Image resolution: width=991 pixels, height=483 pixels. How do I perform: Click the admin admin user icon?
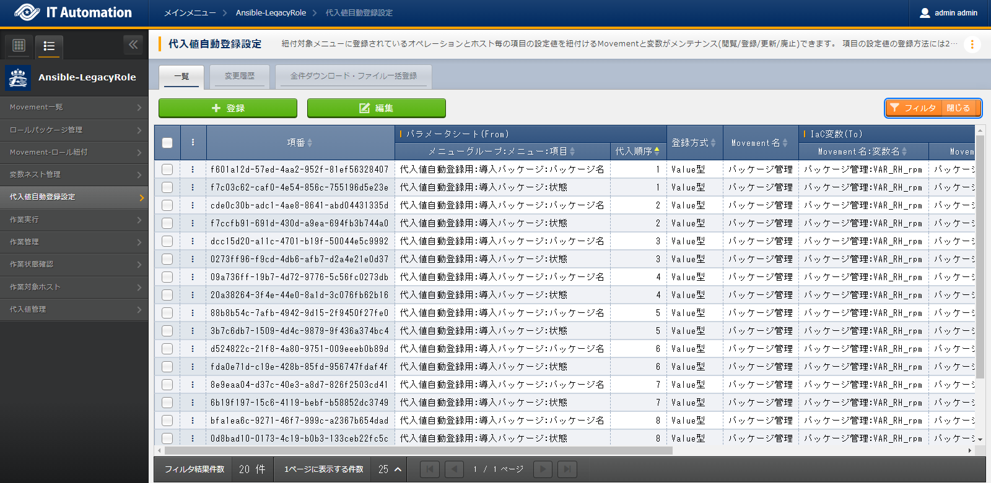pyautogui.click(x=925, y=13)
